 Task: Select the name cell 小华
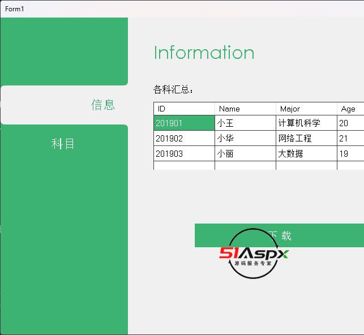click(x=245, y=138)
